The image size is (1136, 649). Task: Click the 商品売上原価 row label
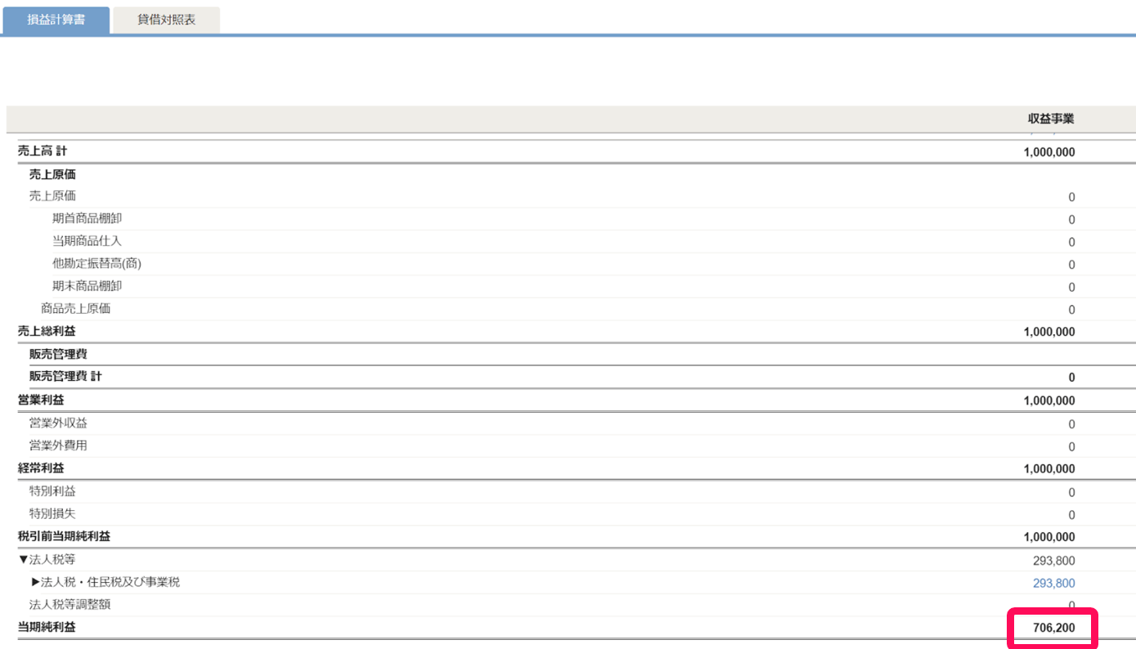(75, 309)
